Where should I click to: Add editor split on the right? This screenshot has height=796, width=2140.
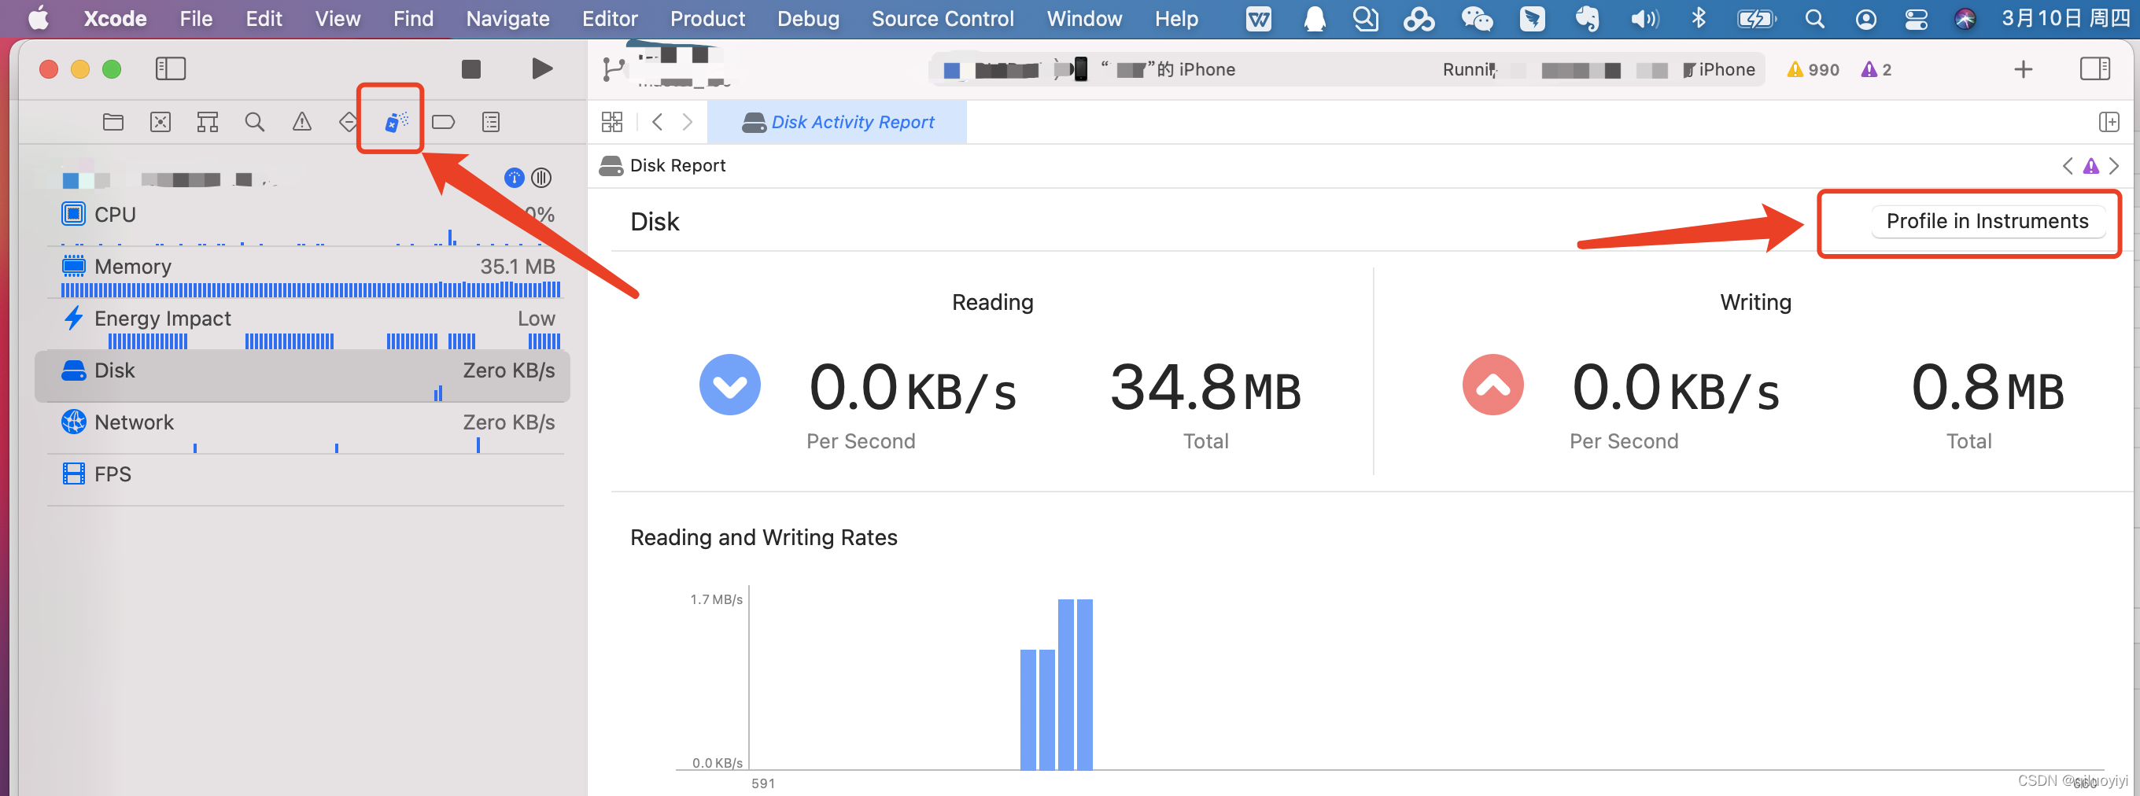click(2109, 122)
